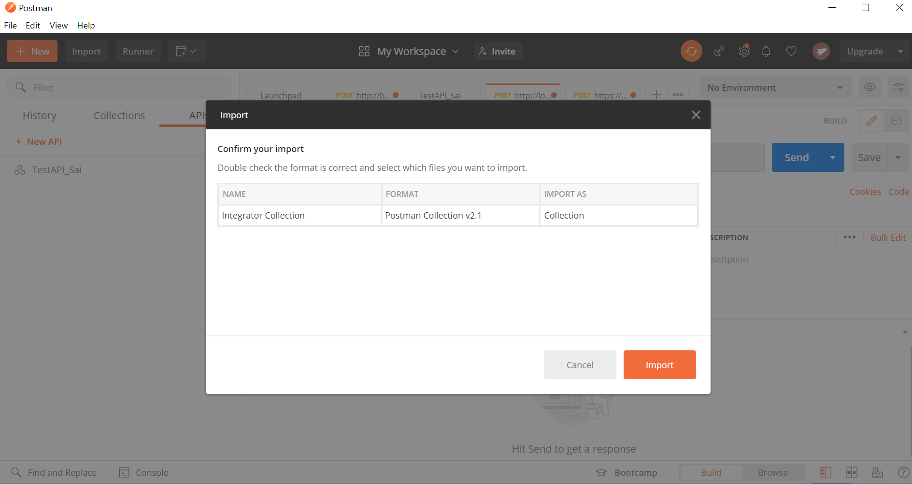Select the Collection import-as cell
The image size is (912, 484).
pos(618,215)
